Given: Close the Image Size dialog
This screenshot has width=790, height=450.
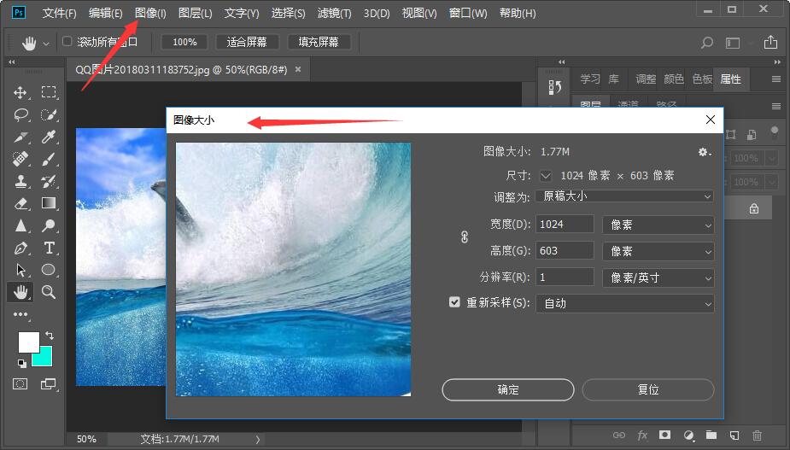Looking at the screenshot, I should point(711,120).
